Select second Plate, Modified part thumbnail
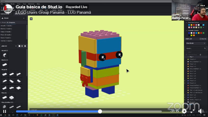This screenshot has height=117, width=208. coord(11,107)
